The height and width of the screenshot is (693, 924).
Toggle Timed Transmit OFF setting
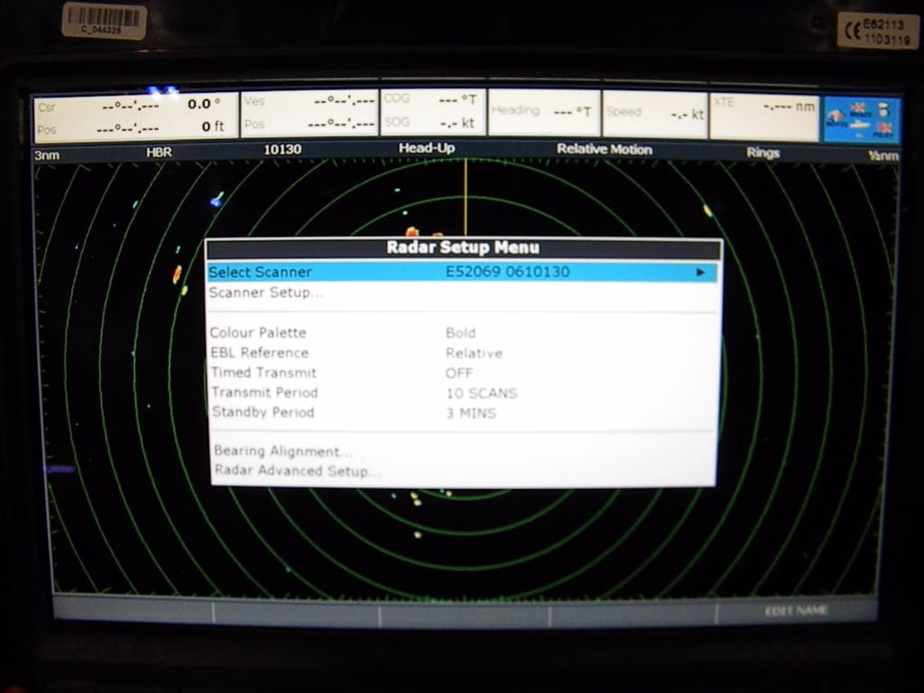tap(458, 373)
